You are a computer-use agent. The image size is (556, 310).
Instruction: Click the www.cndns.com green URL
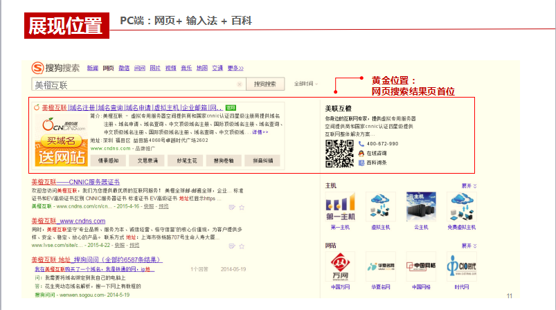tap(110, 149)
